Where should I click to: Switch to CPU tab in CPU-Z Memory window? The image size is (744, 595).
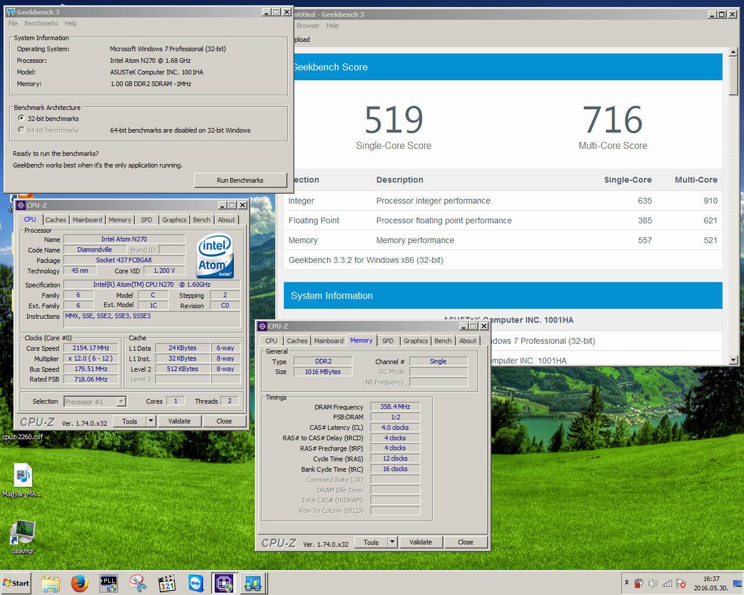[x=272, y=341]
